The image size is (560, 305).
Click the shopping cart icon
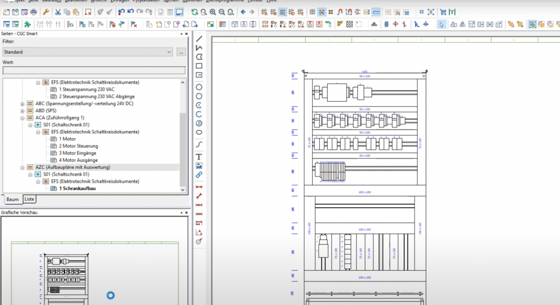click(443, 12)
